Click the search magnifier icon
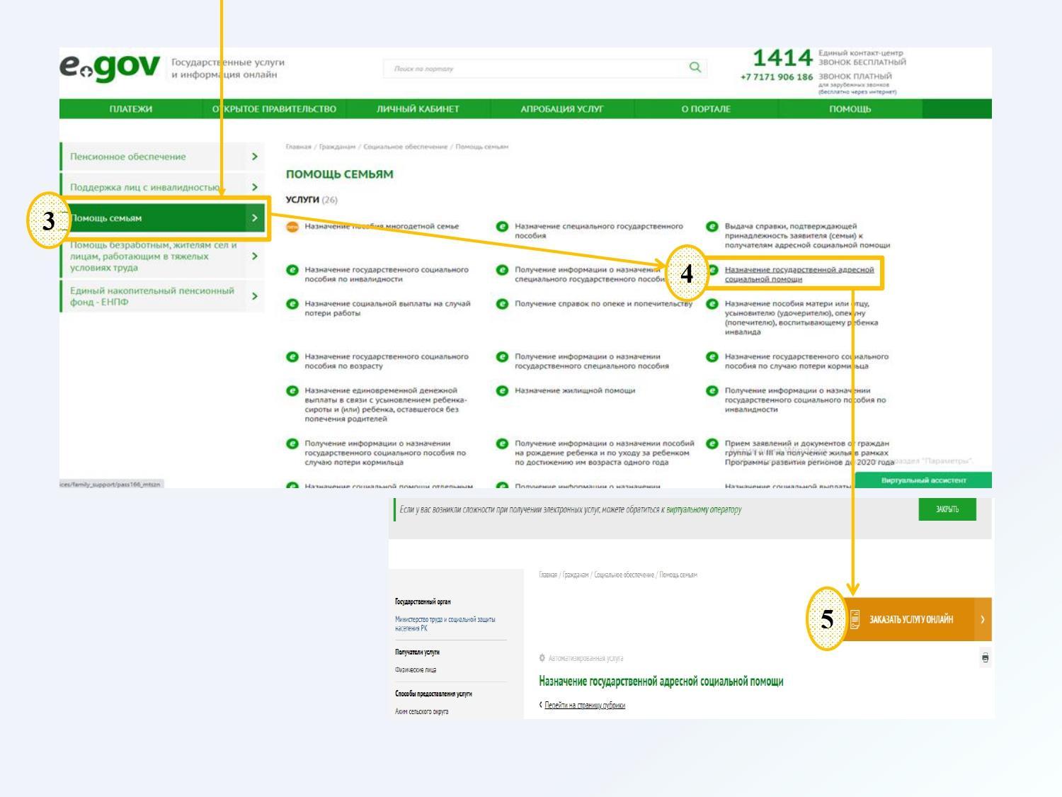This screenshot has width=1062, height=797. 695,67
